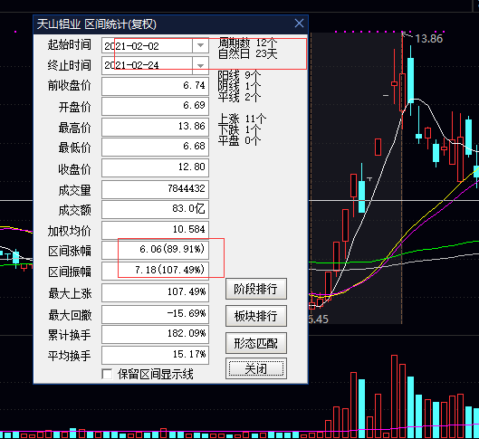Tick the 保留区间显示线 checkbox
The height and width of the screenshot is (439, 479).
[107, 374]
